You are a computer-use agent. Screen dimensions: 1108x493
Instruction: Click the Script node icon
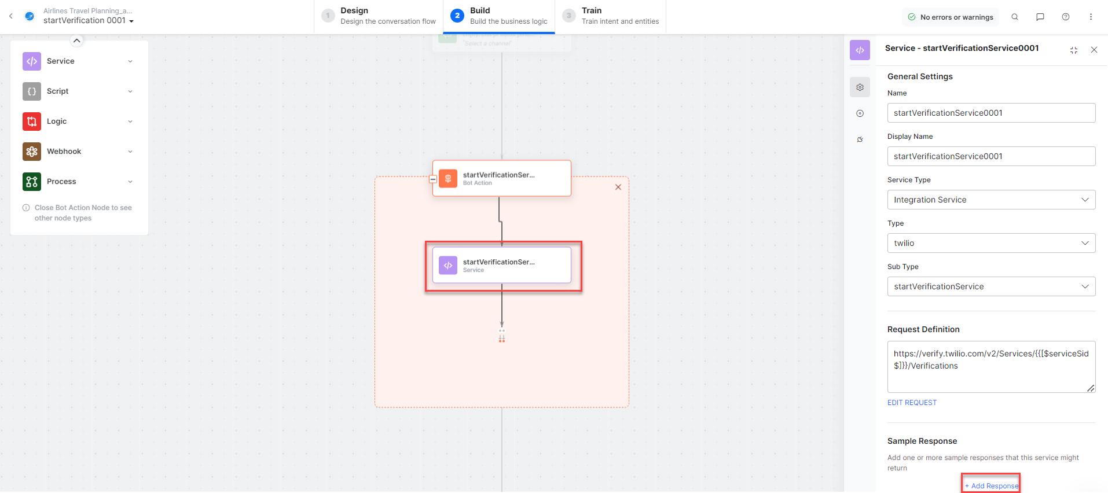click(x=32, y=91)
